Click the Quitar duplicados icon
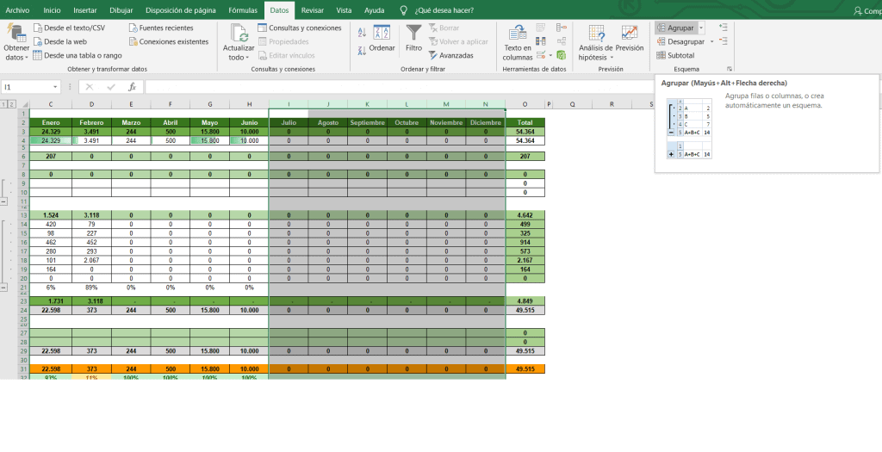882x452 pixels. (x=541, y=41)
